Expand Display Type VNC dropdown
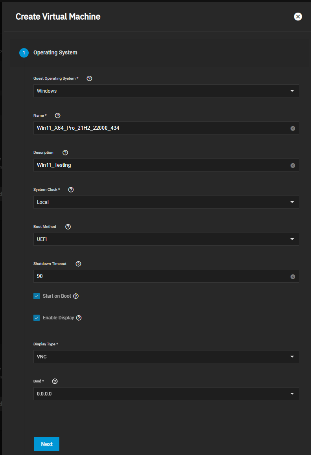311x455 pixels. (166, 357)
